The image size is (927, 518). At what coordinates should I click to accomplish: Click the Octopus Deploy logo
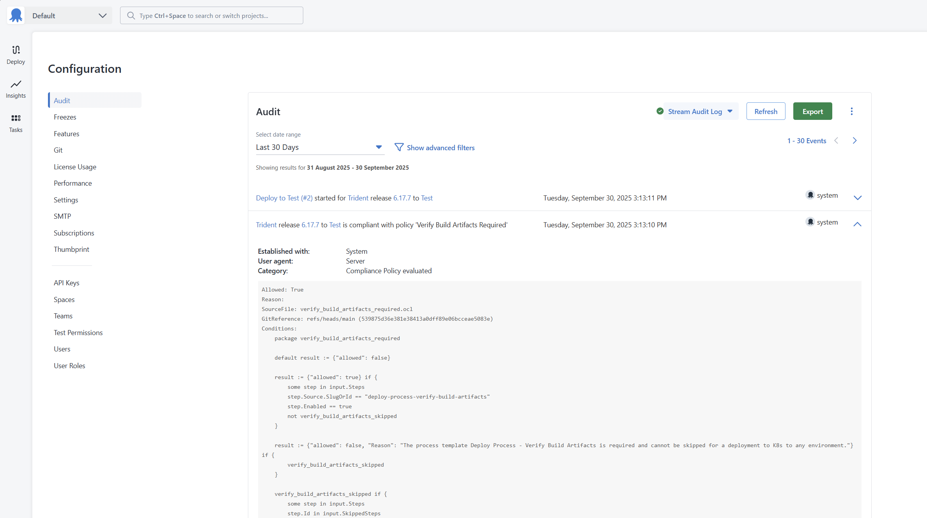16,15
